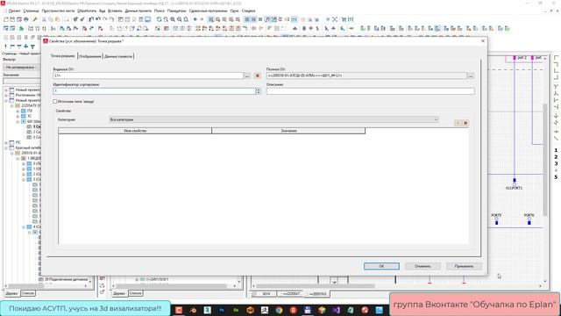This screenshot has width=561, height=316.
Task: Open the Данные проекта menu
Action: click(x=138, y=11)
